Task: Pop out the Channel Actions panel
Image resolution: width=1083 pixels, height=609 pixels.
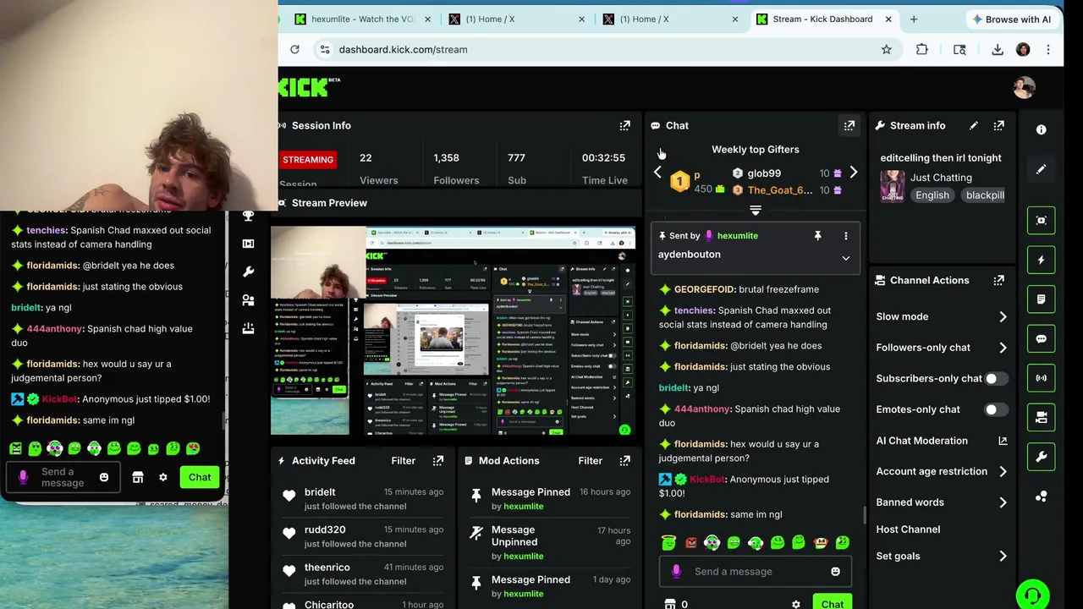Action: 998,280
